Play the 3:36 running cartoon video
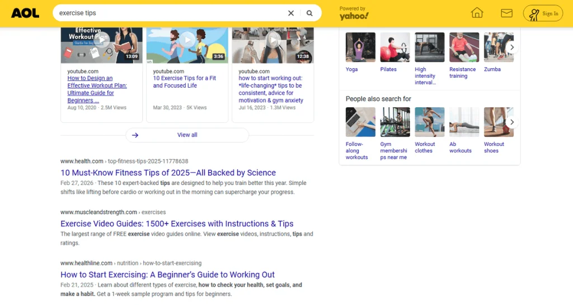573x305 pixels. click(187, 45)
